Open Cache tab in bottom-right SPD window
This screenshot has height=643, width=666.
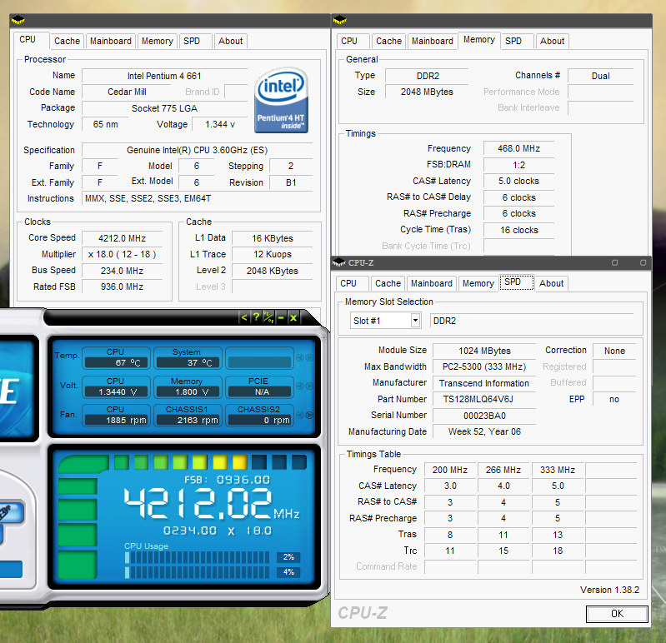pos(388,283)
